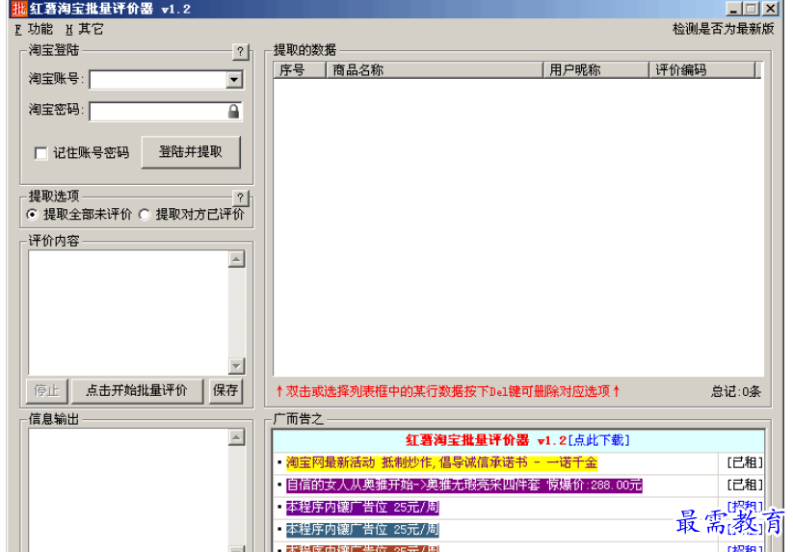Click 已租 label beside 淘宝网最新活动 ad
Image resolution: width=793 pixels, height=552 pixels.
(x=745, y=463)
